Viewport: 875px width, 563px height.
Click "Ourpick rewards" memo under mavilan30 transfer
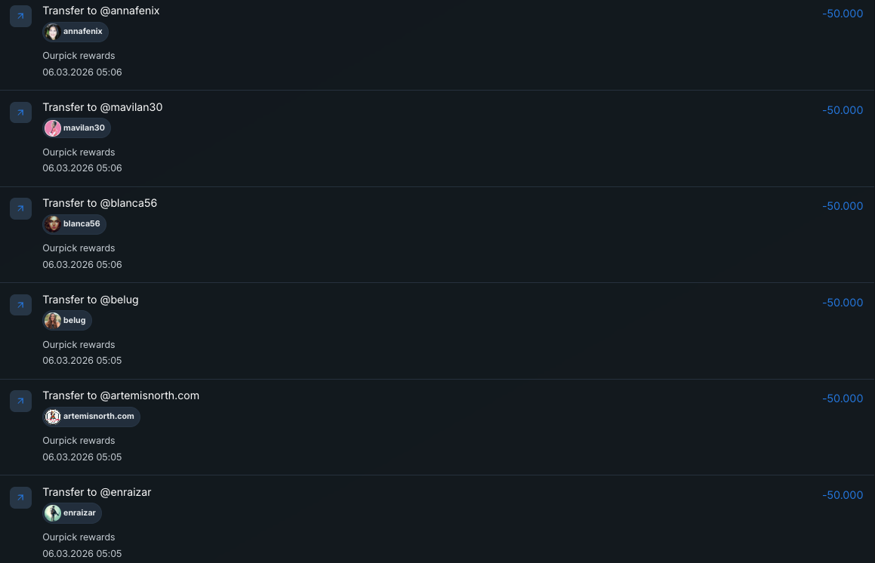[79, 152]
